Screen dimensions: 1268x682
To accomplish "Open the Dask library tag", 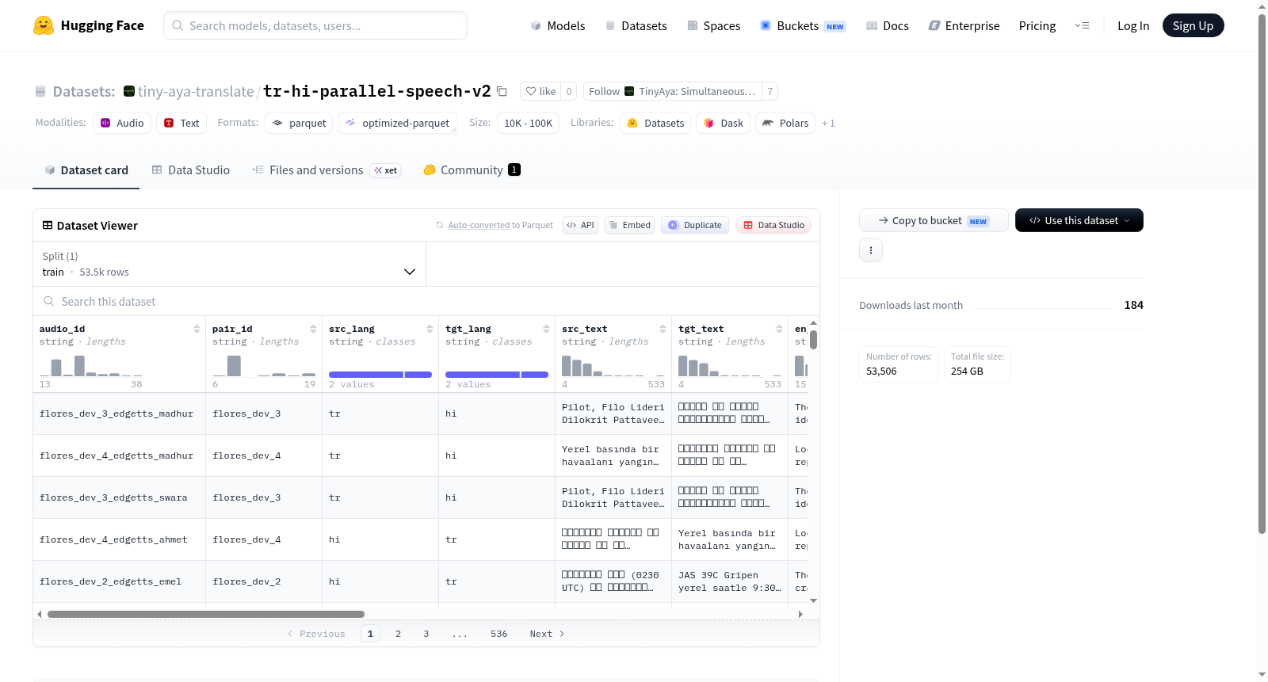I will pos(724,123).
